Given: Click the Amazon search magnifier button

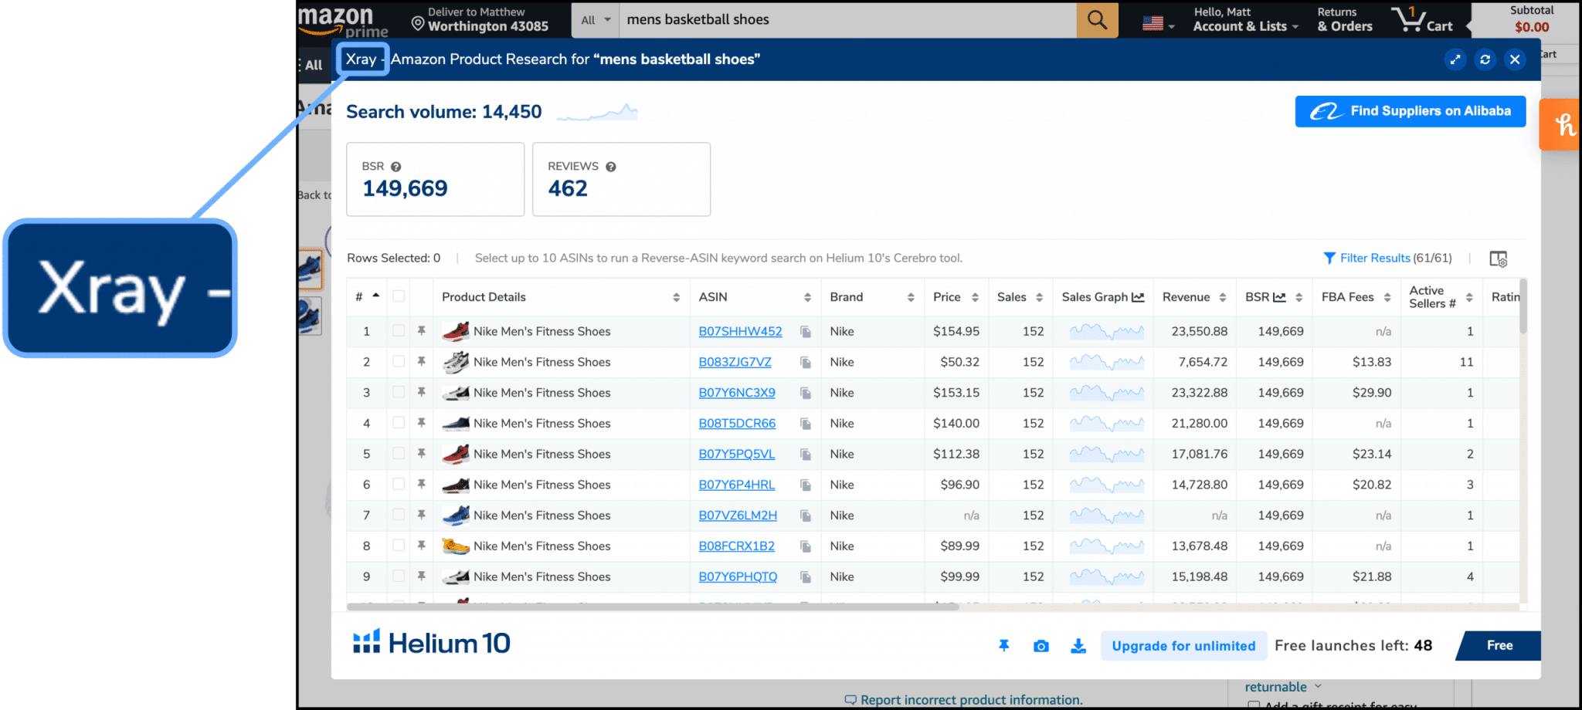Looking at the screenshot, I should pos(1097,20).
